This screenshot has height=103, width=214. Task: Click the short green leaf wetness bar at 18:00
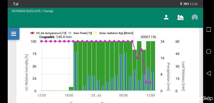[x=71, y=89]
